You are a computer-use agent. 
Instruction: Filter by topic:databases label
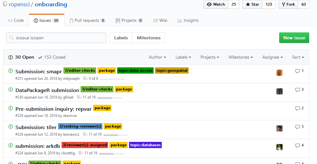click(x=145, y=145)
